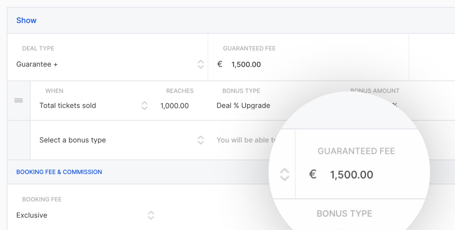Click the stepper chevrons beside Guarantee +
The width and height of the screenshot is (455, 230).
pyautogui.click(x=201, y=64)
